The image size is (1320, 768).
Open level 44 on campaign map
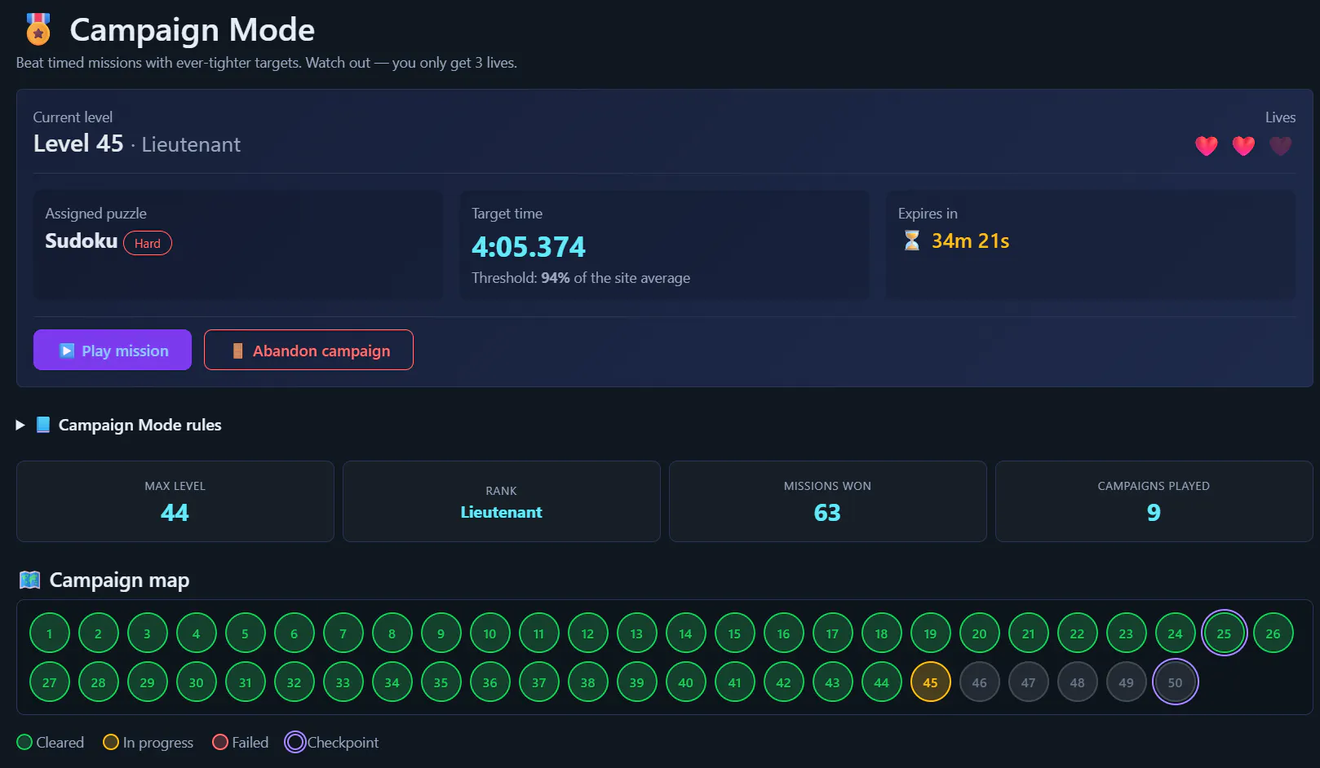pos(882,682)
